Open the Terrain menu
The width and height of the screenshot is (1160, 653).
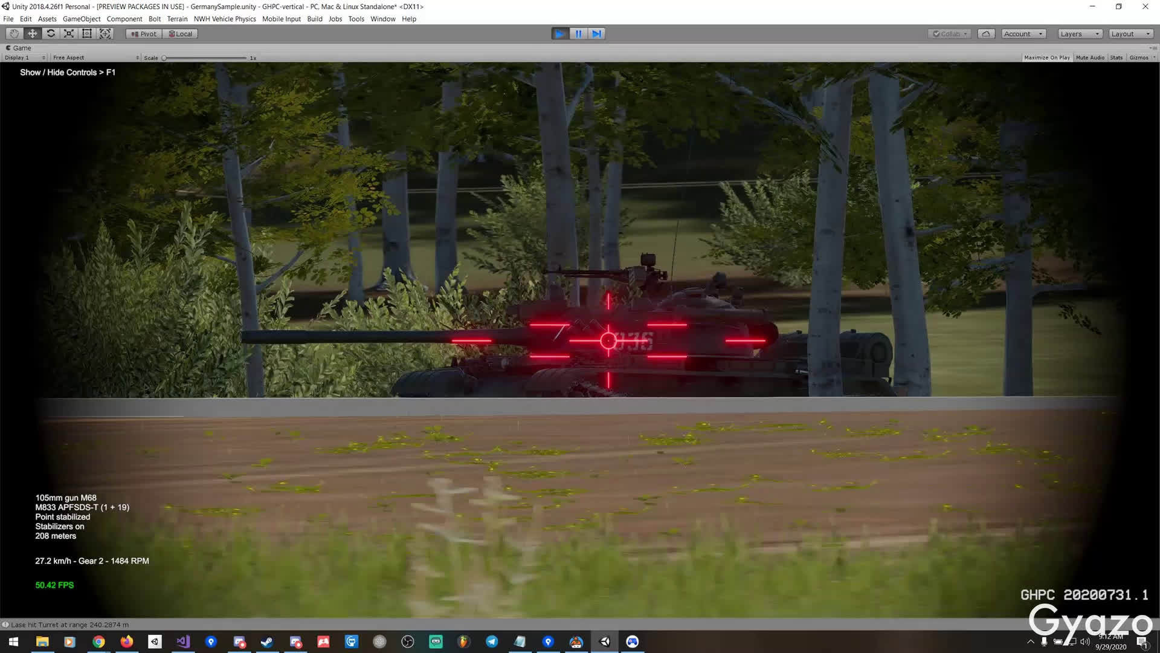tap(178, 19)
